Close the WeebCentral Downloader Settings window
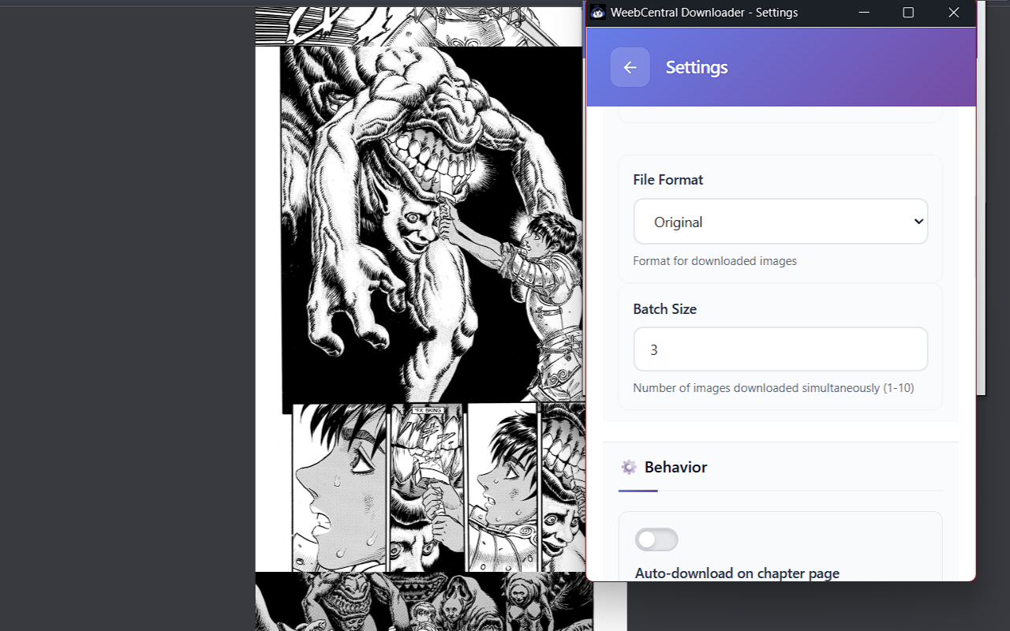 click(953, 13)
